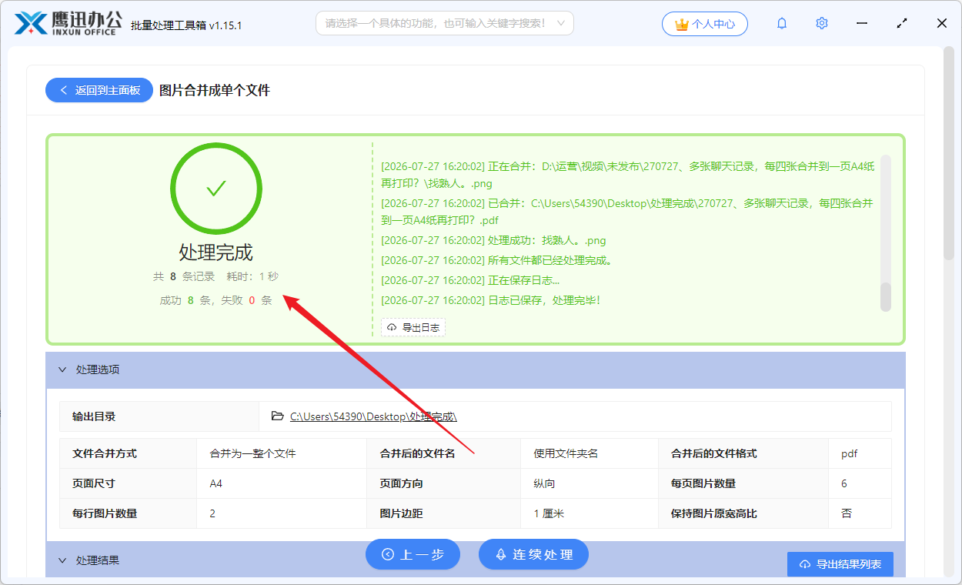Start 连续处理 continuous processing
The height and width of the screenshot is (585, 962).
pyautogui.click(x=534, y=554)
